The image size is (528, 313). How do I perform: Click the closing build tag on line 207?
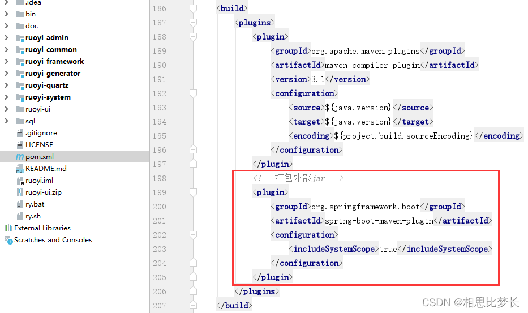(234, 306)
